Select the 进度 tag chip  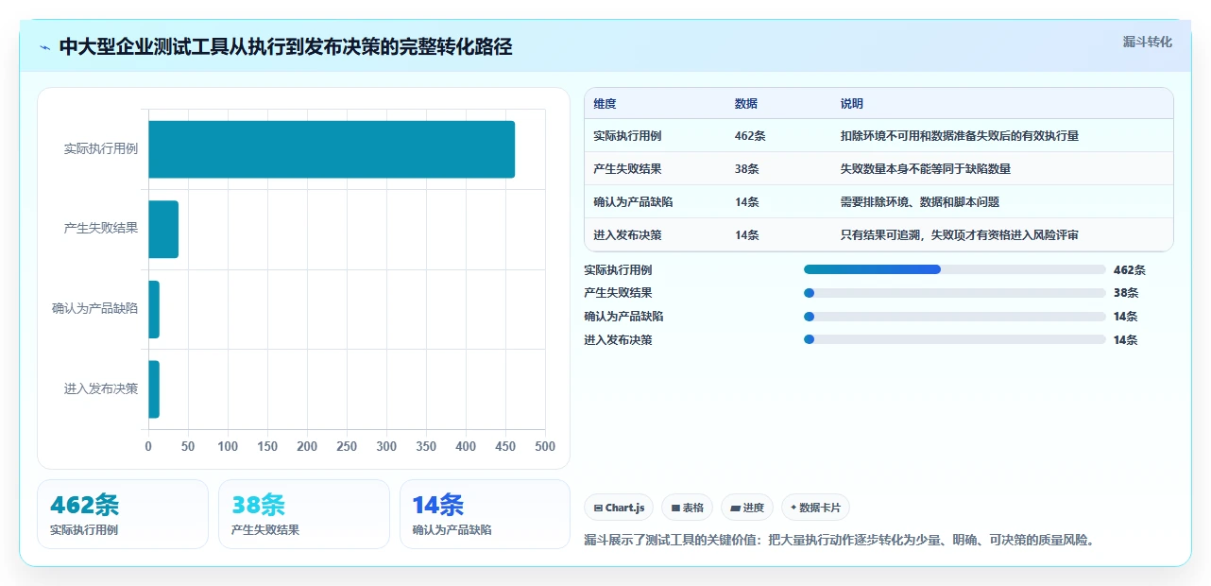tap(747, 508)
